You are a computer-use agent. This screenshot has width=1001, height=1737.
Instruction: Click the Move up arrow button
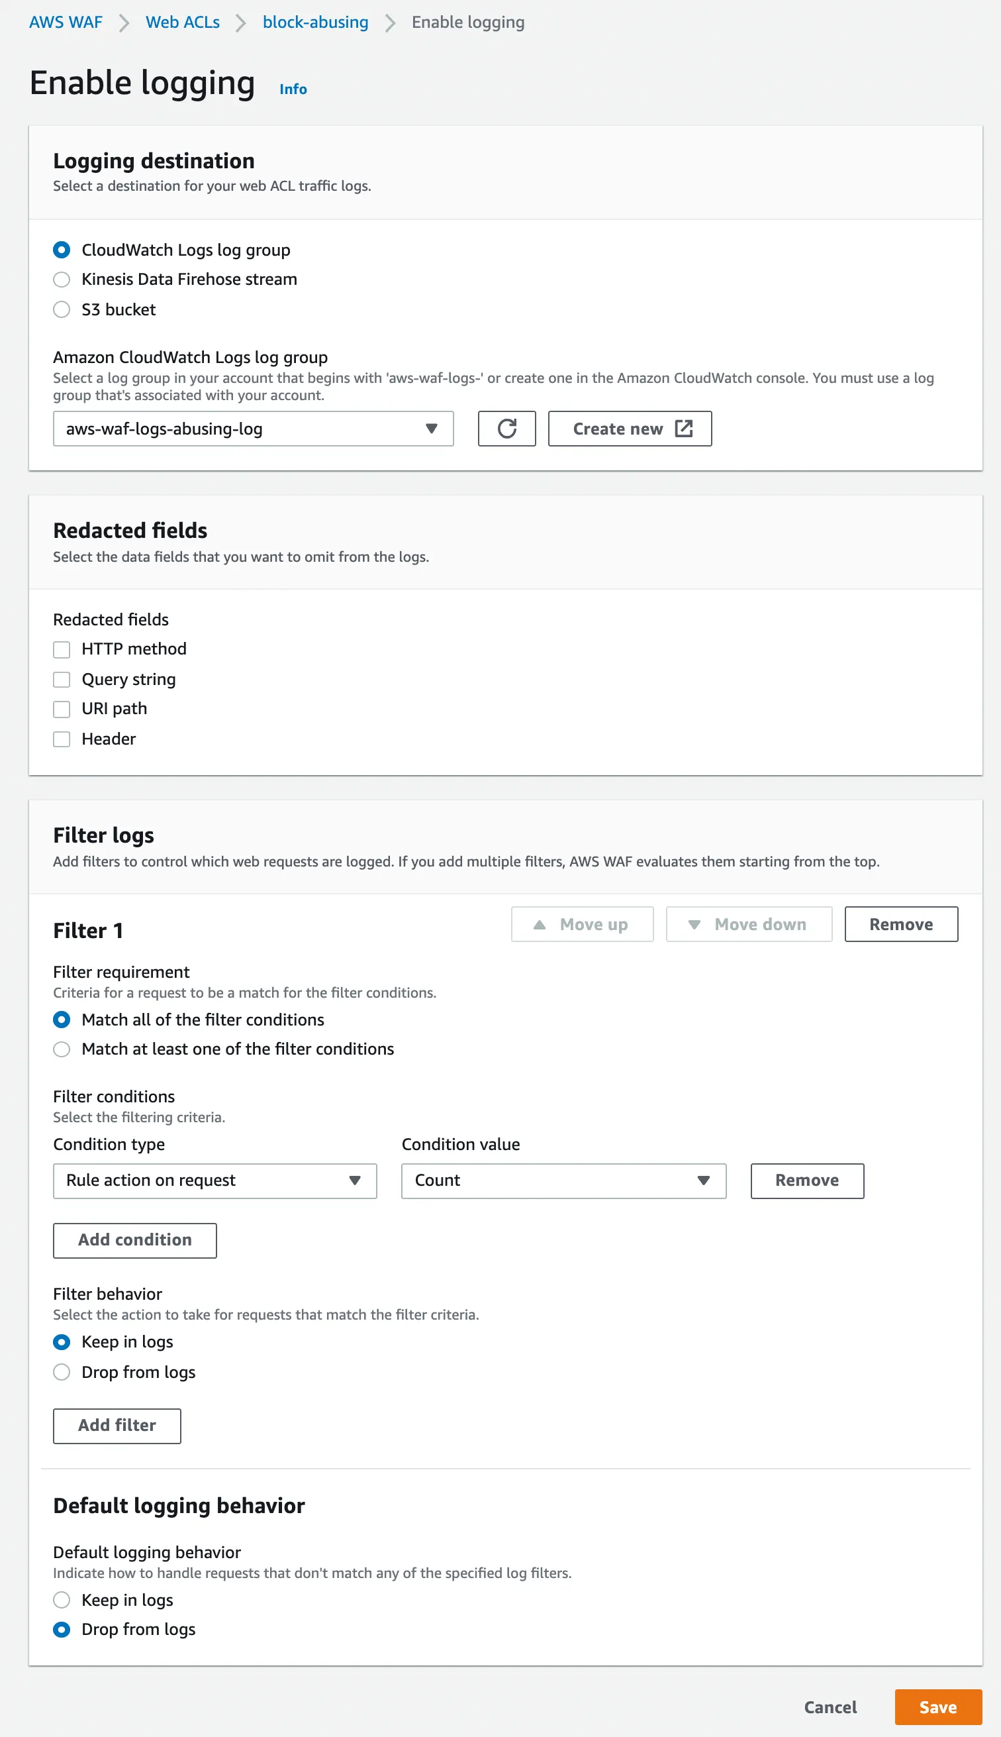tap(582, 924)
